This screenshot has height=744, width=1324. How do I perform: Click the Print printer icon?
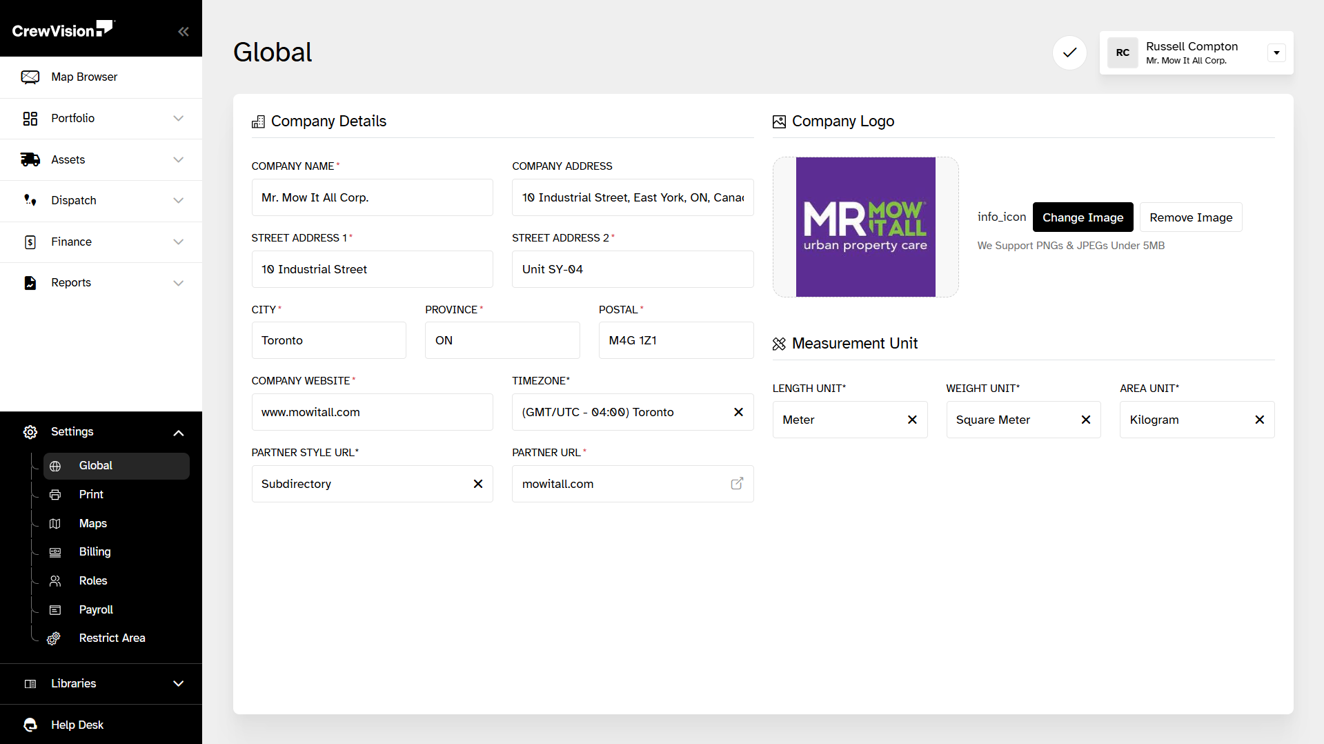tap(55, 495)
